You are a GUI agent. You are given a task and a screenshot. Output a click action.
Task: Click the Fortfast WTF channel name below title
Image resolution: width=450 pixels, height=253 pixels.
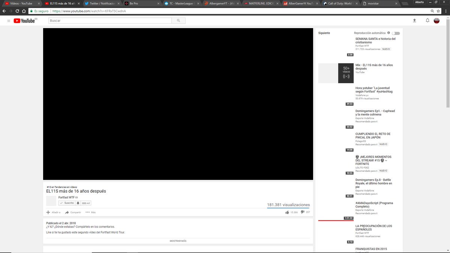(x=66, y=197)
